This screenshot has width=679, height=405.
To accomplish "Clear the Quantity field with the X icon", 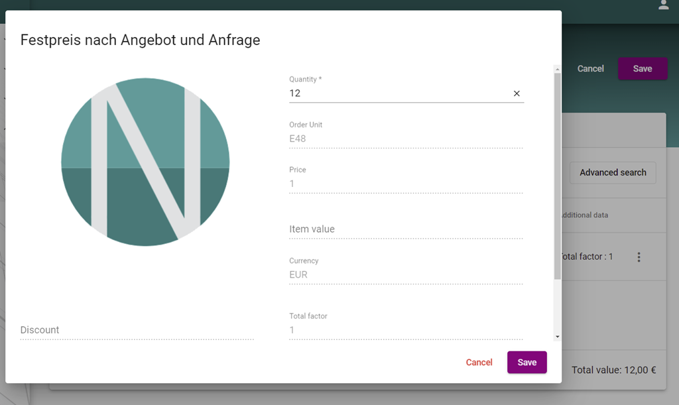I will (x=517, y=93).
